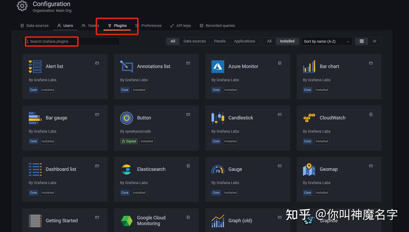Click the CloudWatch plugin icon
The image size is (409, 232).
tap(309, 118)
